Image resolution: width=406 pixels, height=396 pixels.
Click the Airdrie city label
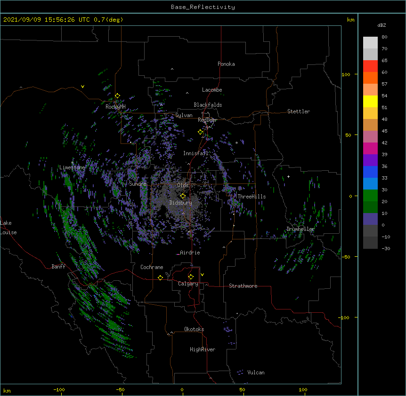[x=190, y=253]
